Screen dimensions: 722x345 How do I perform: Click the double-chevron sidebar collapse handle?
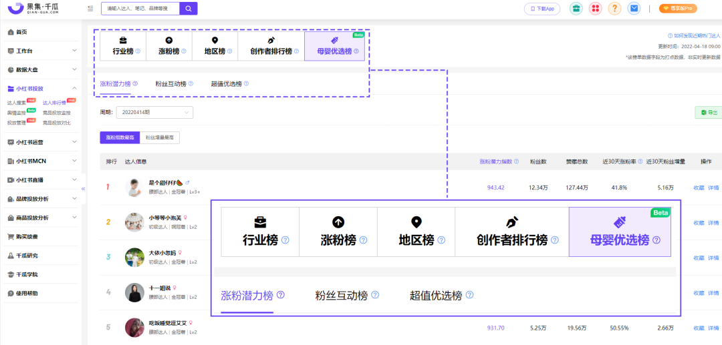coord(84,188)
